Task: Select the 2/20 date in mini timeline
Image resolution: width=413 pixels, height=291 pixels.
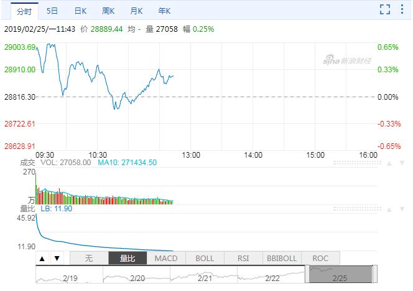Action: 136,278
